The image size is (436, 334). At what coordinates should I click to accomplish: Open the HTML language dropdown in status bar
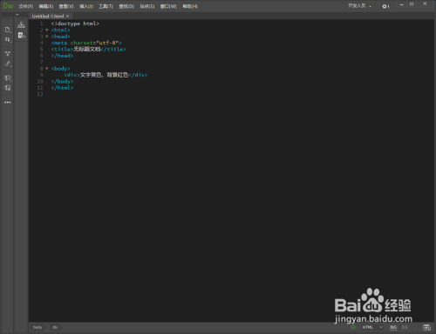pos(372,327)
